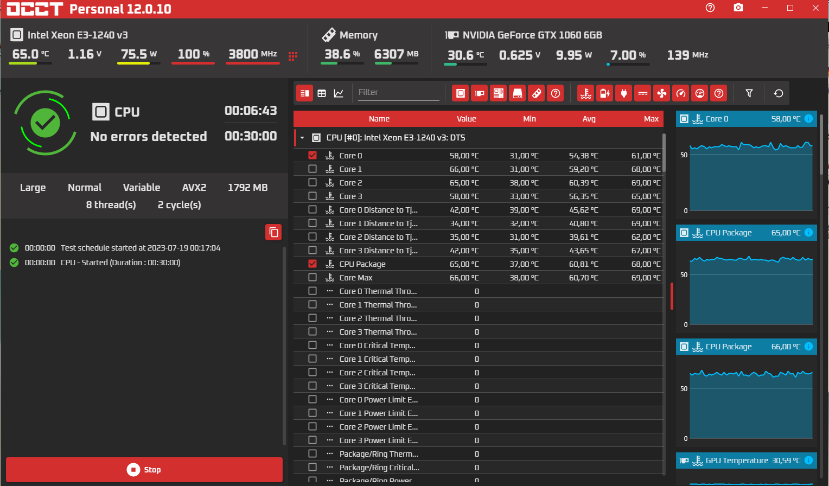
Task: Click the '2 cycle(s)' setting label
Action: [x=180, y=205]
